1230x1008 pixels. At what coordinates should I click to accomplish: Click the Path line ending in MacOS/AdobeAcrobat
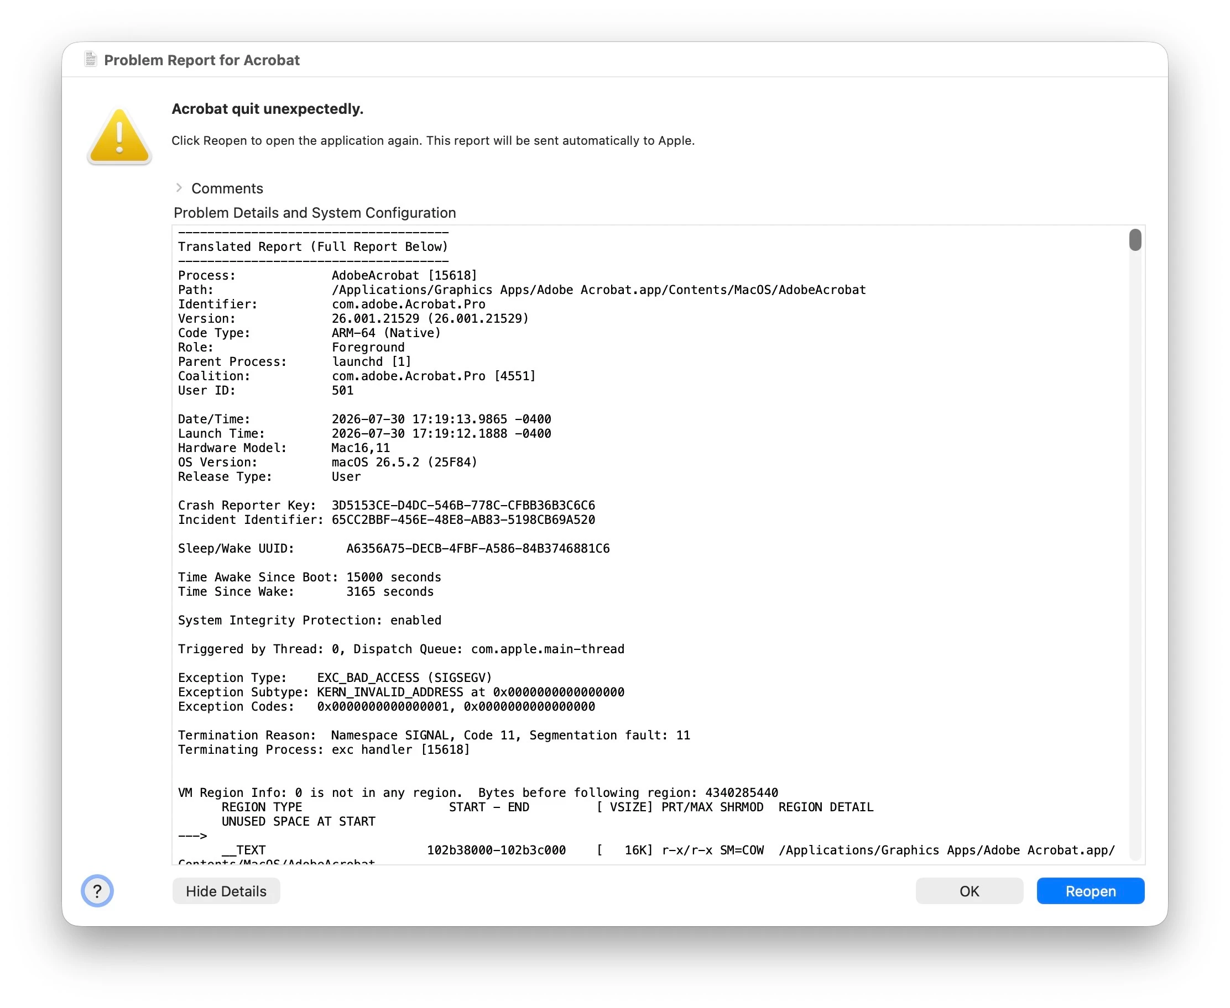[x=522, y=290]
